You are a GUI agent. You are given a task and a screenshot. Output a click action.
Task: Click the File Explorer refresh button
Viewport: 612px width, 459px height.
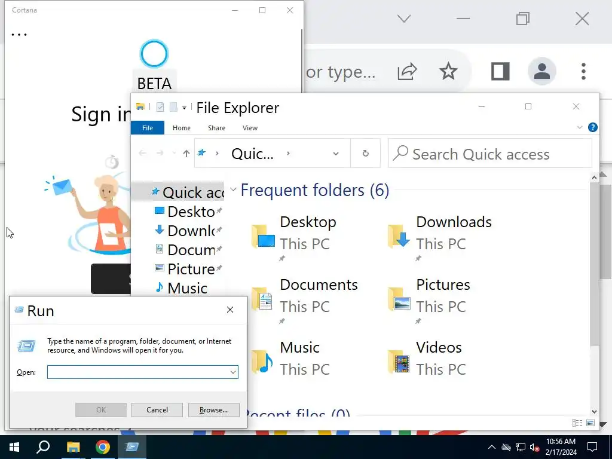click(365, 154)
